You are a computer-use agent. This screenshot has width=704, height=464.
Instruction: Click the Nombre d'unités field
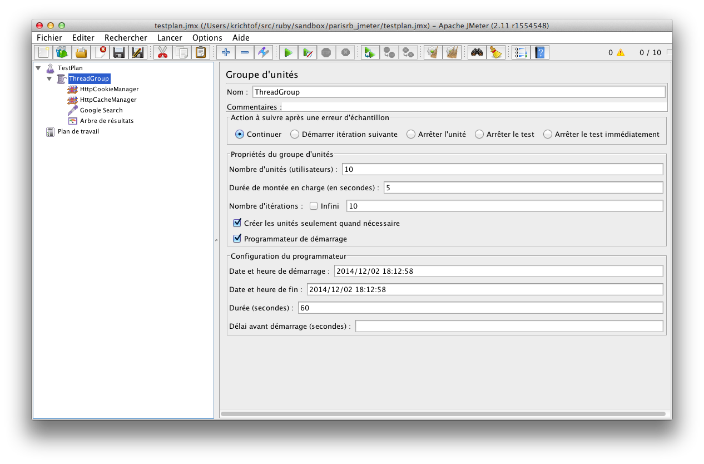pos(503,169)
